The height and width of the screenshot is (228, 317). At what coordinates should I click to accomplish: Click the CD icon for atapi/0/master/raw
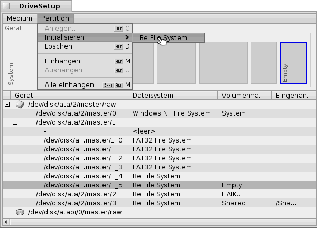20,212
